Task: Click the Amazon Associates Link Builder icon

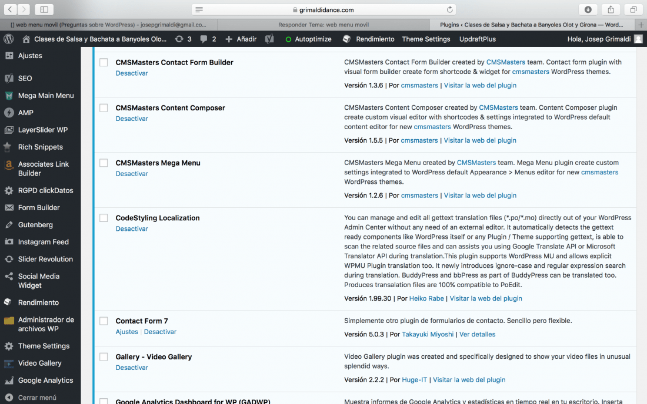Action: click(9, 165)
